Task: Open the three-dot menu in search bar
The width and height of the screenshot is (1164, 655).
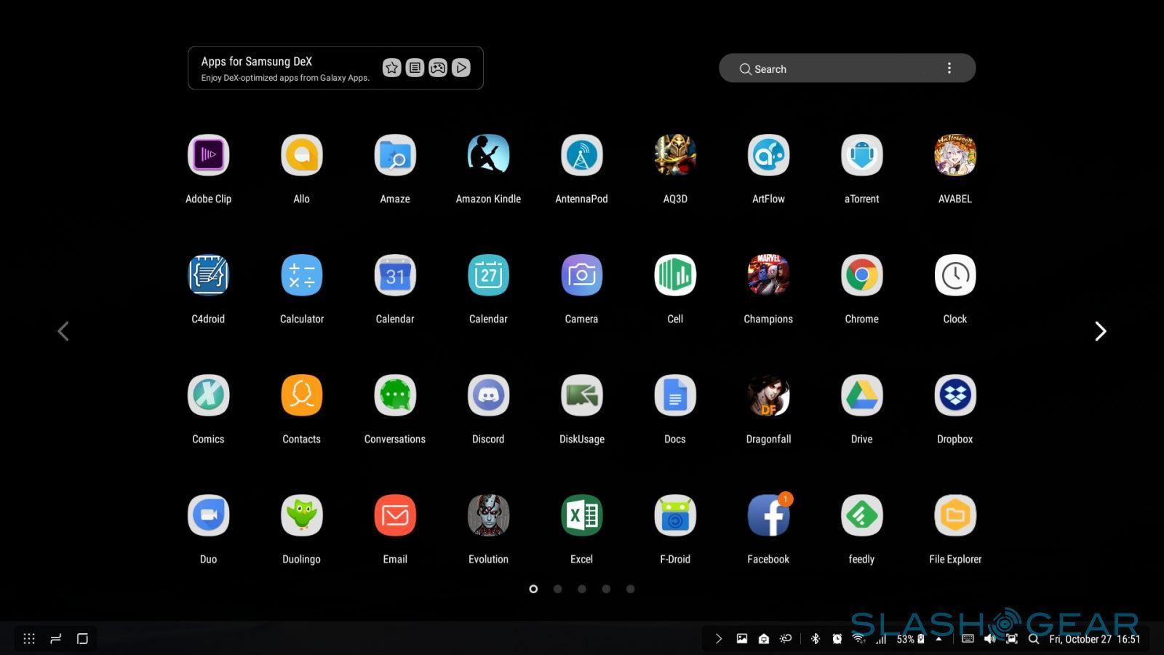Action: tap(949, 68)
